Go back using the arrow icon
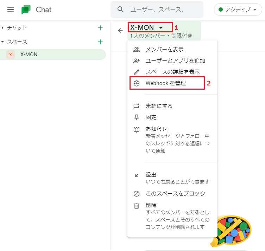This screenshot has width=265, height=251. (x=120, y=31)
